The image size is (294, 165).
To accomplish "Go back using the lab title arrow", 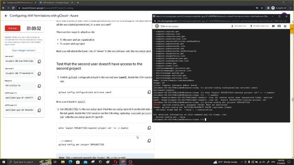I will click(x=6, y=16).
